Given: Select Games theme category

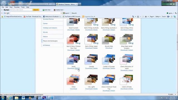Looking at the screenshot, I should point(53,23).
